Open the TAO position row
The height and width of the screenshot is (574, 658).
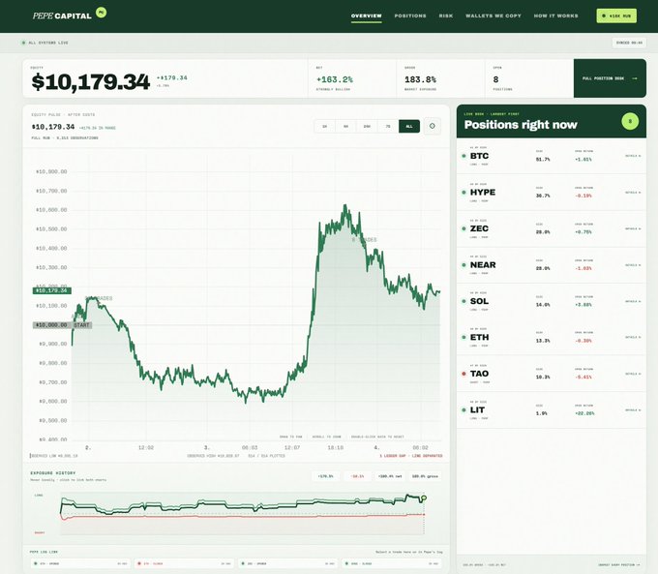point(551,374)
